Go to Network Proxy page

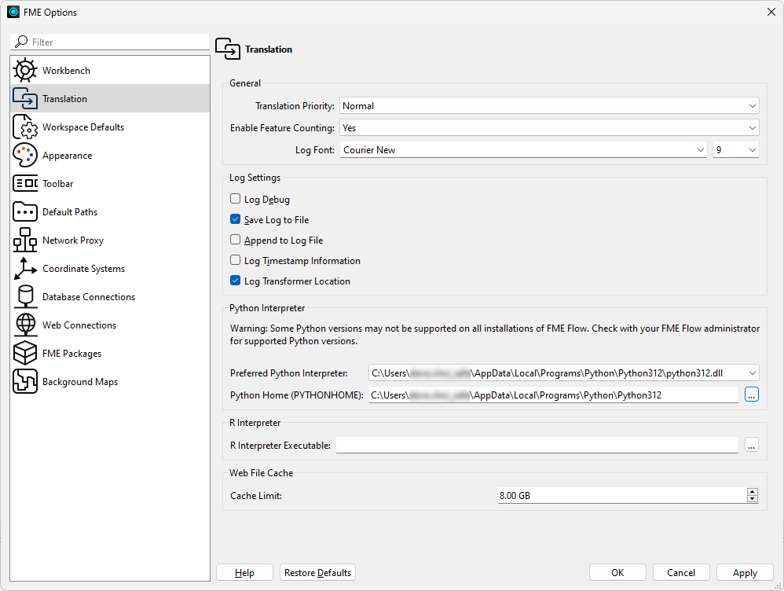(x=110, y=240)
